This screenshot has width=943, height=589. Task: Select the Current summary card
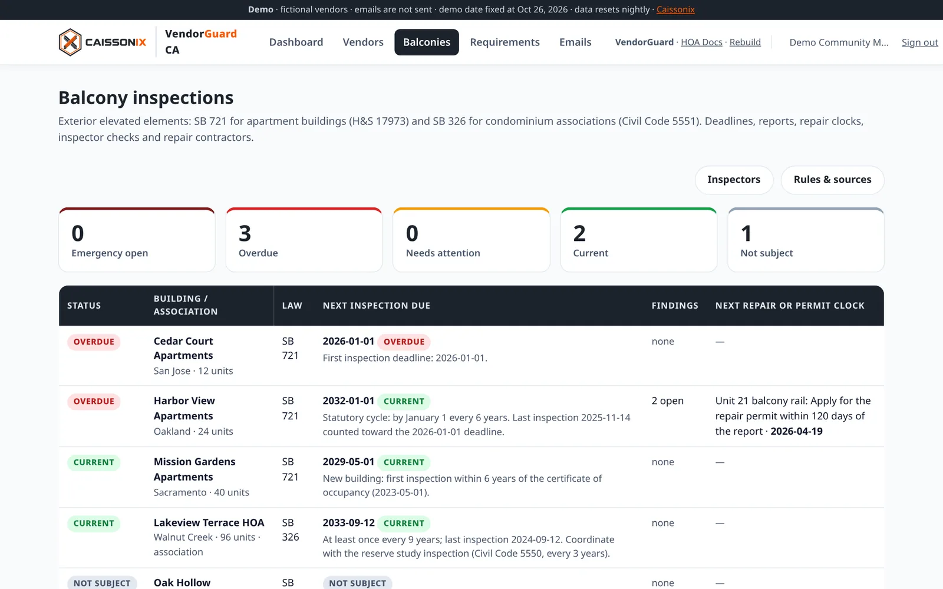coord(639,240)
